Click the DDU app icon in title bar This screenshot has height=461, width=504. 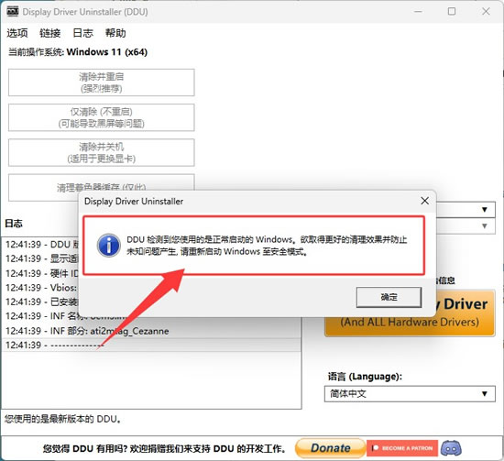13,12
